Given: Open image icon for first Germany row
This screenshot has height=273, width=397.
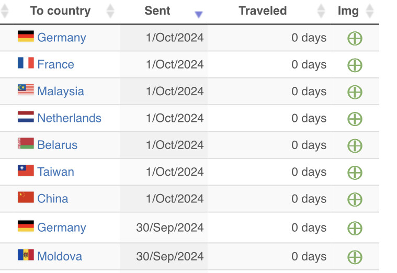Looking at the screenshot, I should [x=355, y=38].
